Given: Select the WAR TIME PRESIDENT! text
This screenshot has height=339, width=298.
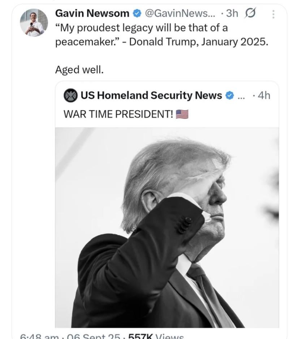Looking at the screenshot, I should [118, 114].
